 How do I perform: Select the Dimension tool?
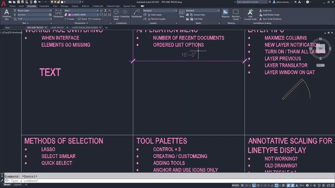point(58,14)
